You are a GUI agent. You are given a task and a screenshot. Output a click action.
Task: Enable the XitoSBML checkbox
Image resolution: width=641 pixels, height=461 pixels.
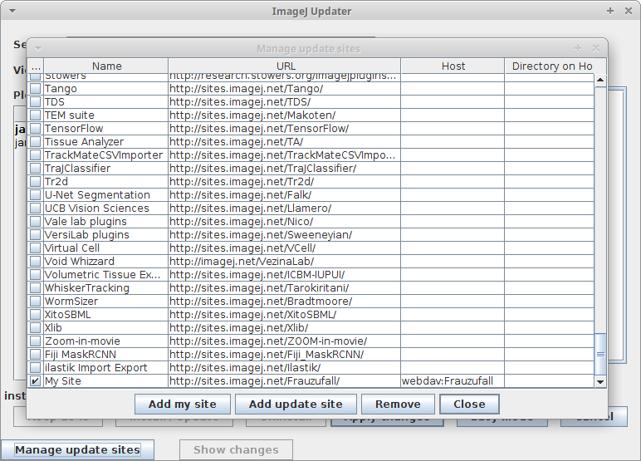(36, 315)
